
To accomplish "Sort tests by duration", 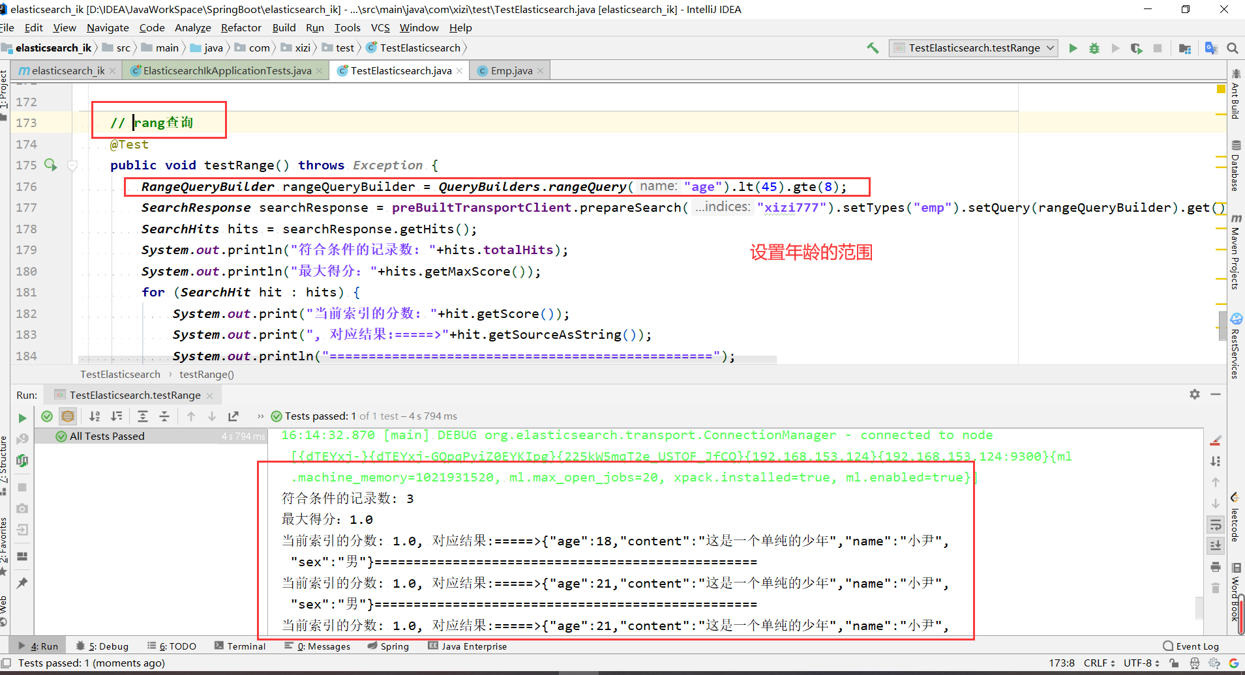I will (x=117, y=416).
